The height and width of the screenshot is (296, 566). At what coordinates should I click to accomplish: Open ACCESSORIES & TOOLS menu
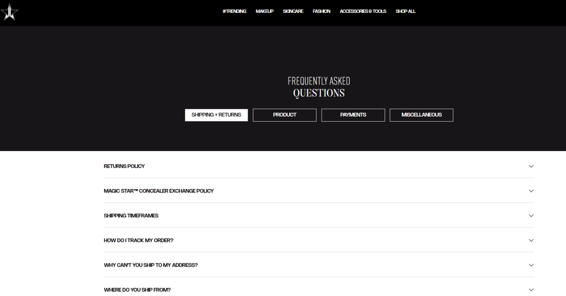363,11
